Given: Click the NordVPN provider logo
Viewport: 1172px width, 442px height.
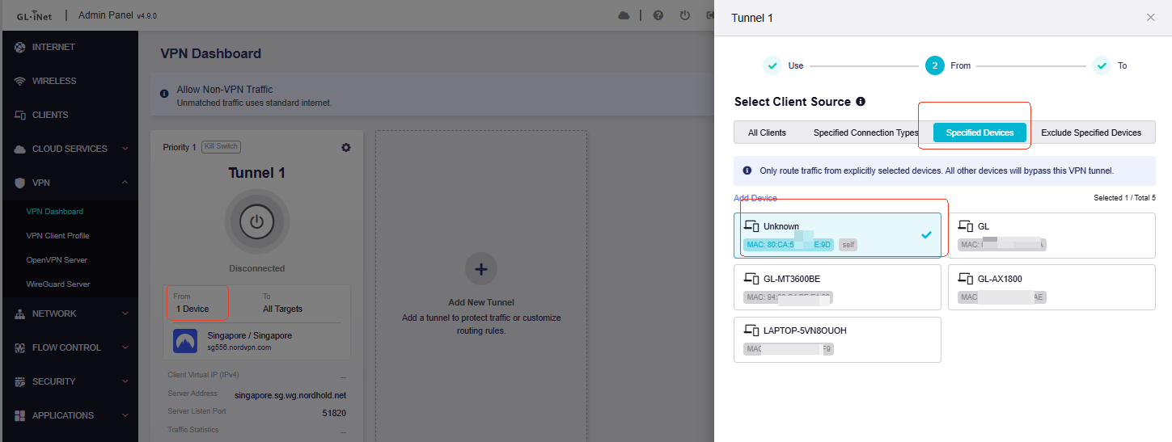Looking at the screenshot, I should (x=186, y=340).
